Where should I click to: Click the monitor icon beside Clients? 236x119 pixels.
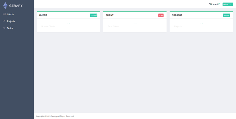click(4, 14)
